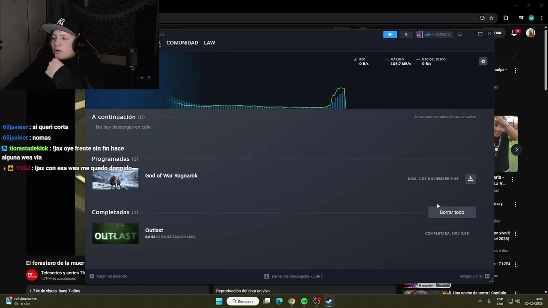Open Task View on taskbar

point(267,301)
